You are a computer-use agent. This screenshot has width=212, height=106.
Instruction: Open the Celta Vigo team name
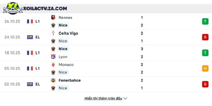coord(68,33)
